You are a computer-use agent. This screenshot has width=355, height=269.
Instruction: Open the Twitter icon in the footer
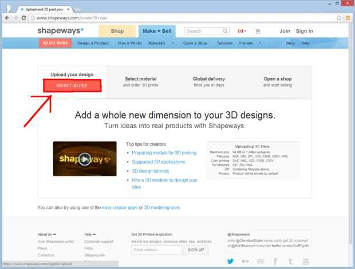tap(230, 262)
